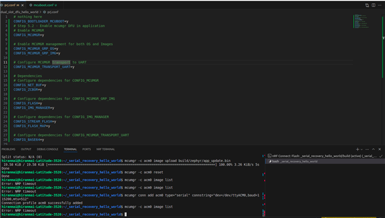Screen dimensions: 385x218
Task: Open the PROBLEMS panel tab
Action: [8, 149]
